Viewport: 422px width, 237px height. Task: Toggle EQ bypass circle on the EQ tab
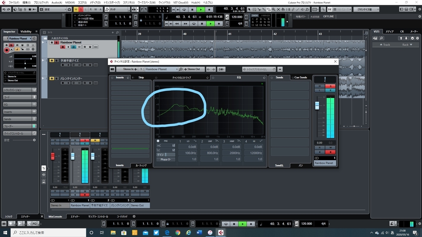pos(213,78)
